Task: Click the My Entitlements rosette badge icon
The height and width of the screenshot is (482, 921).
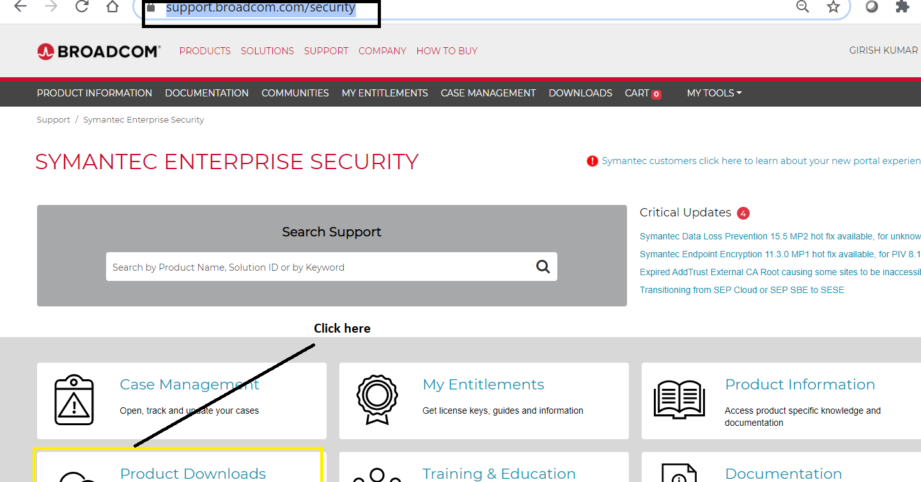Action: [377, 400]
